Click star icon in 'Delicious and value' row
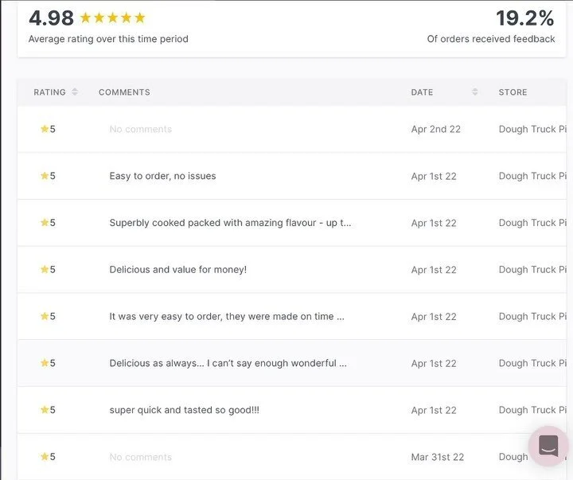Image resolution: width=573 pixels, height=480 pixels. pyautogui.click(x=45, y=270)
